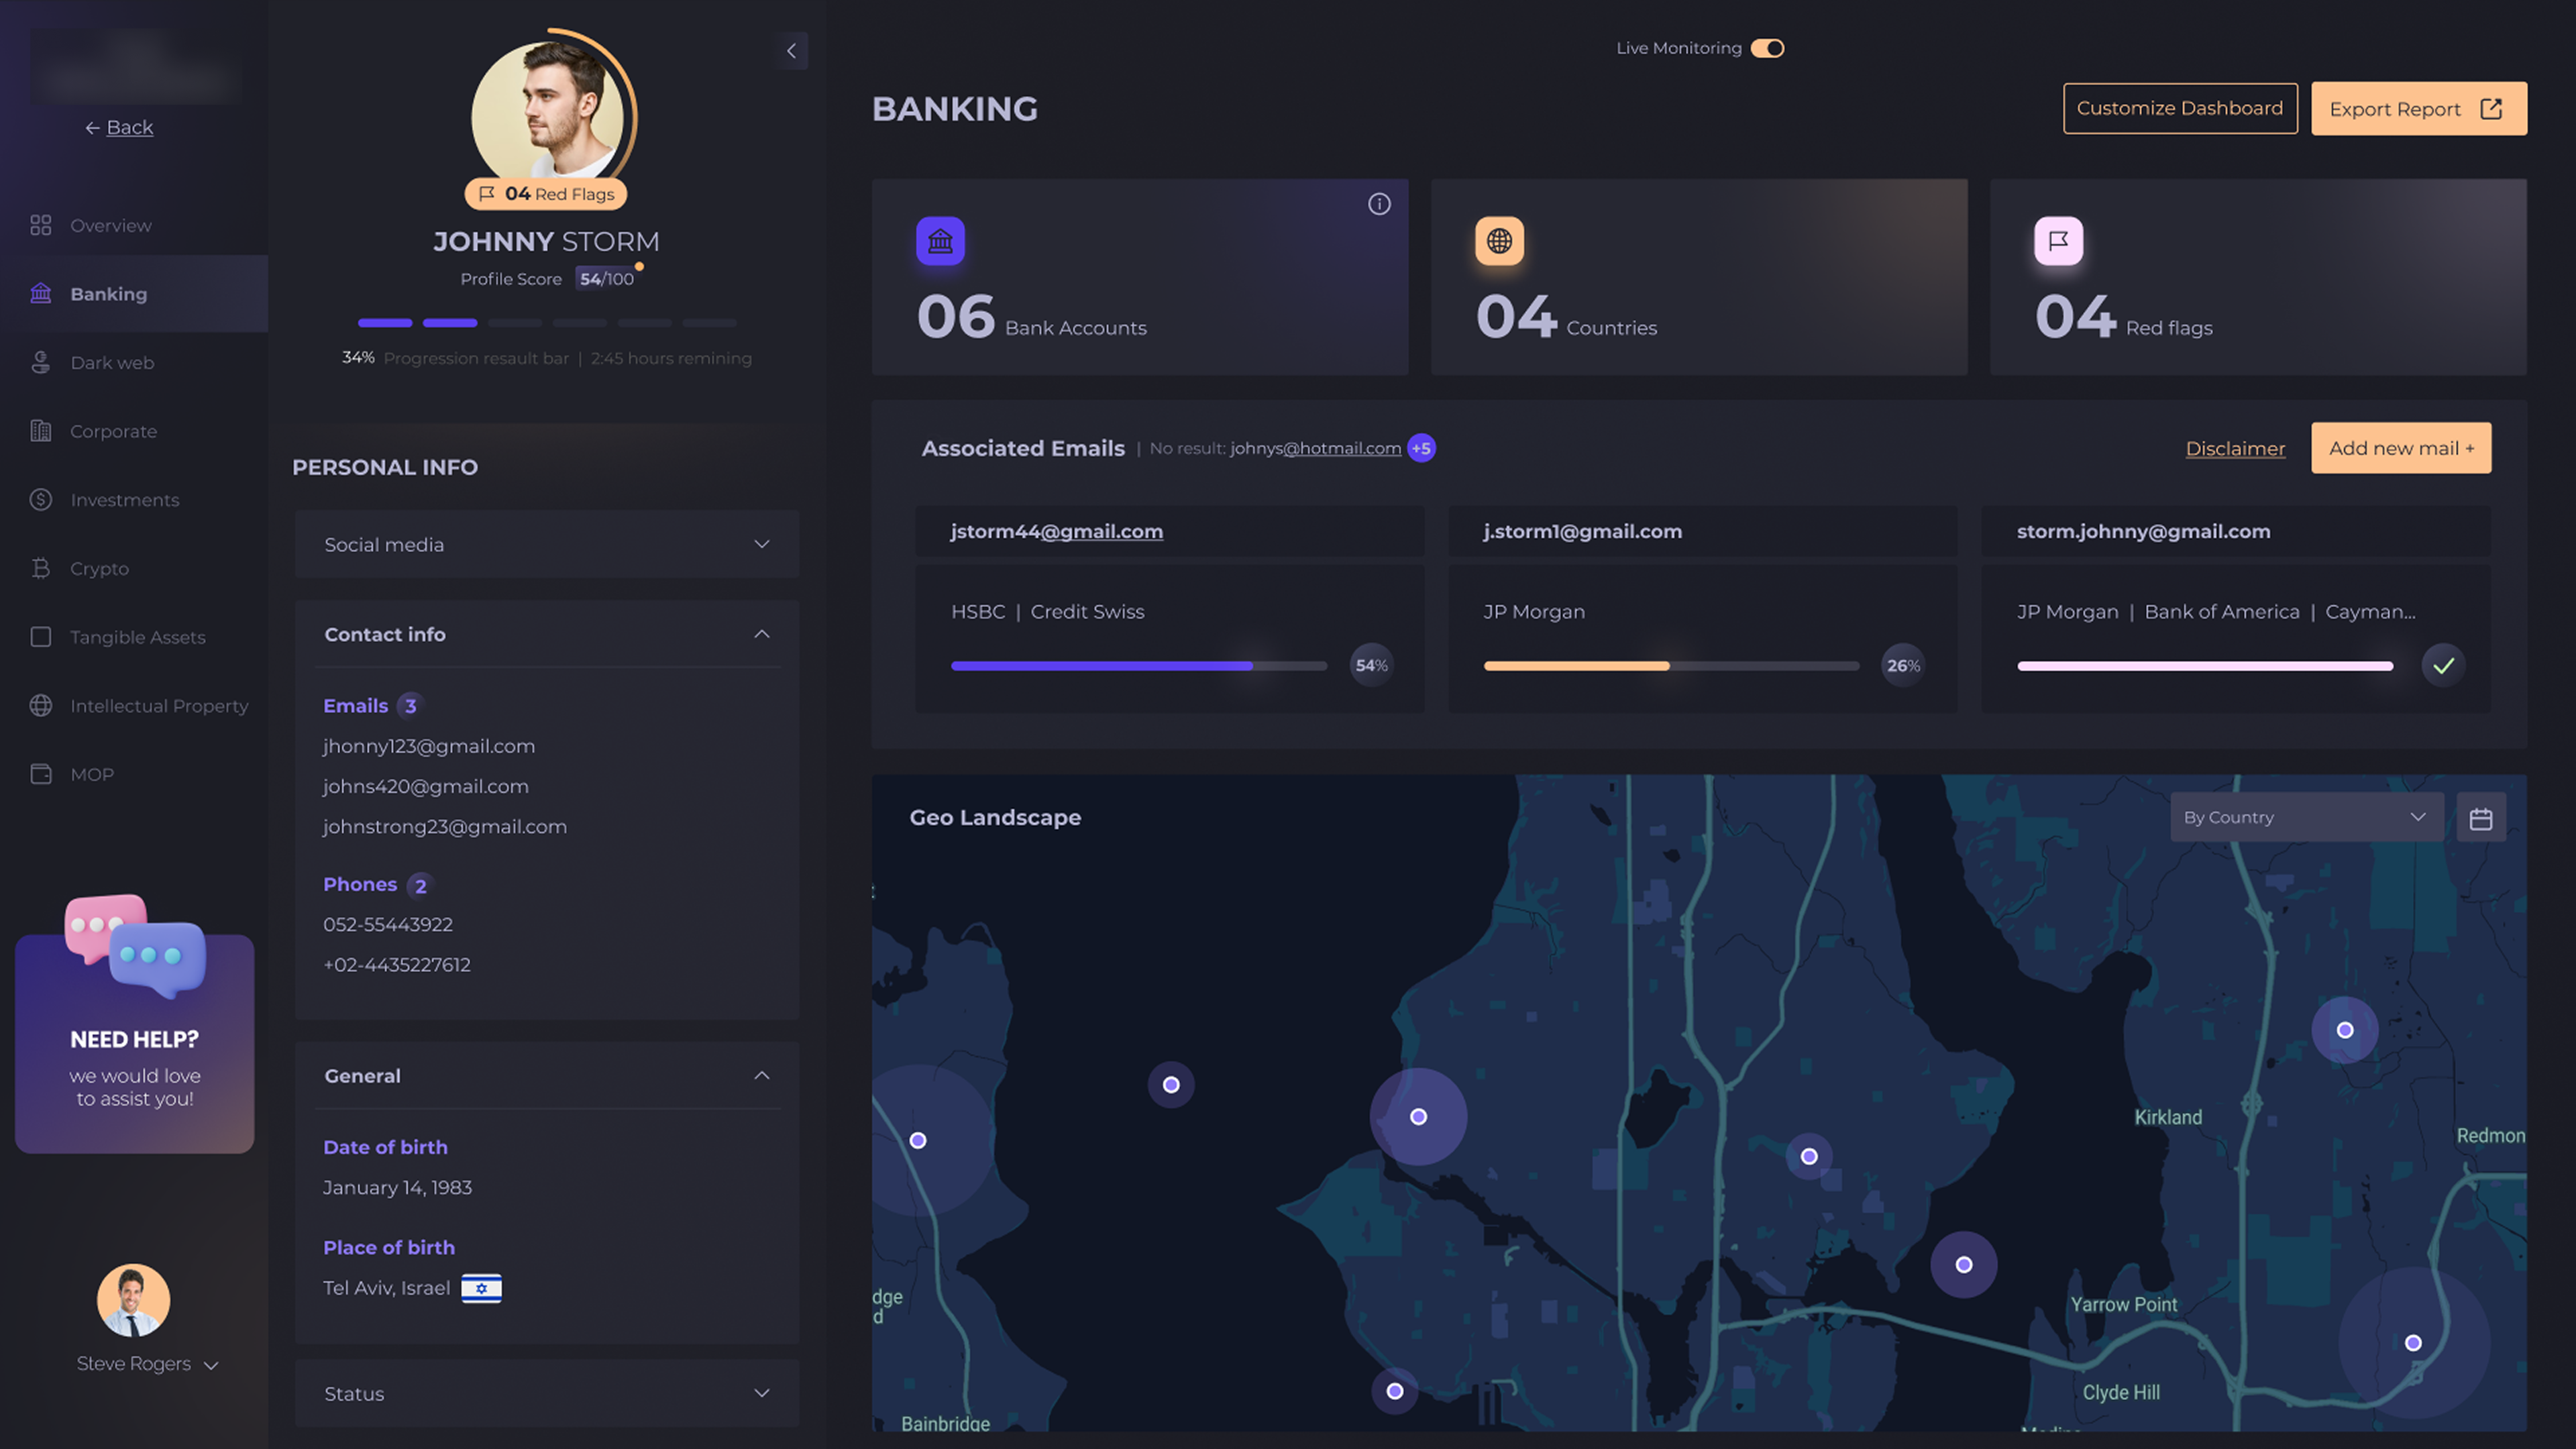Click the pink flag icon on Red flags card
This screenshot has height=1449, width=2576.
point(2058,241)
